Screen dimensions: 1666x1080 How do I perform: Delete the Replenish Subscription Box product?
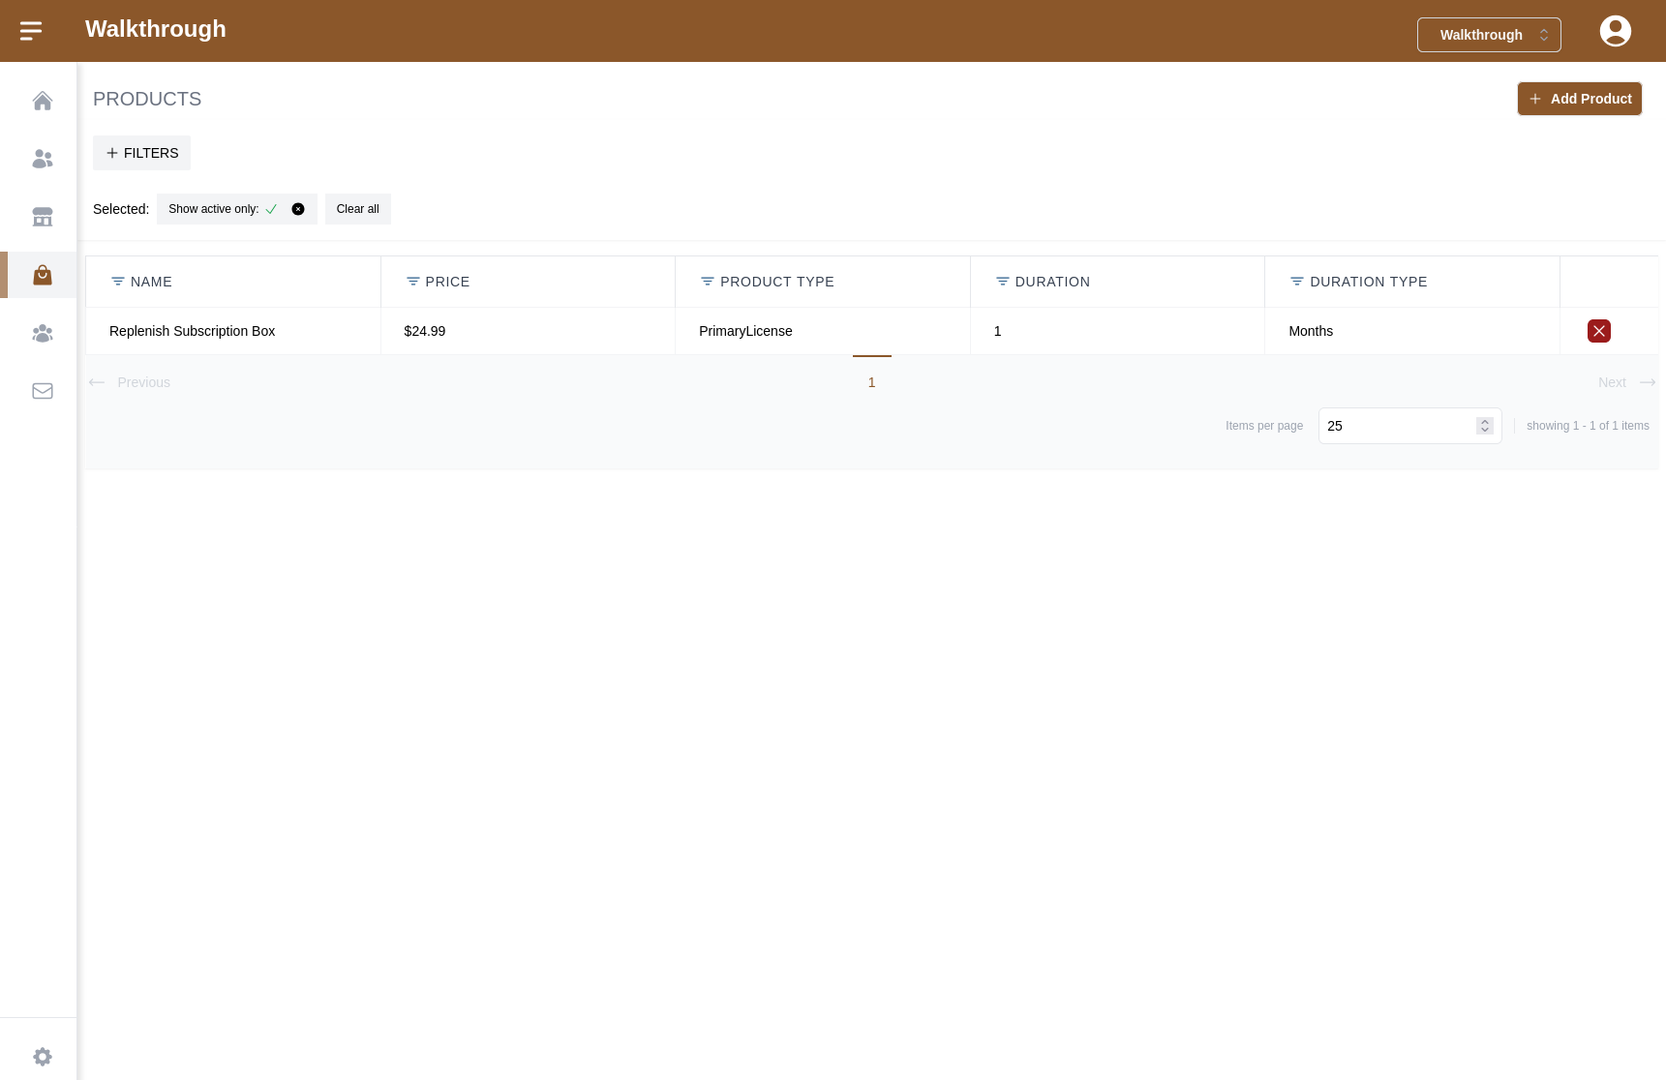click(1598, 331)
